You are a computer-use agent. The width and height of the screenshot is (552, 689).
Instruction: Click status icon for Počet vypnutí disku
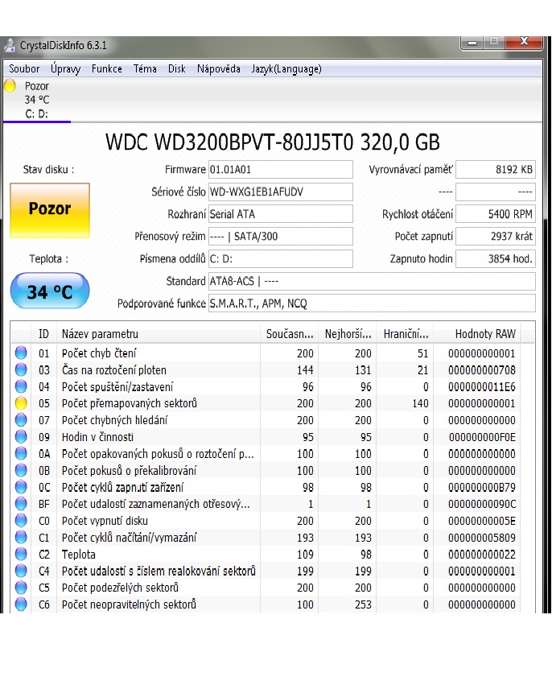(21, 520)
